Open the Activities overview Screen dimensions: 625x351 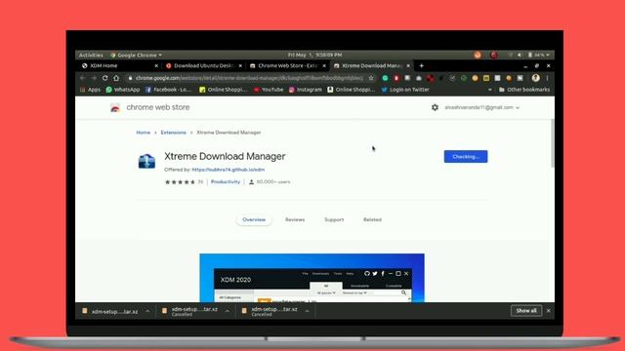(91, 55)
